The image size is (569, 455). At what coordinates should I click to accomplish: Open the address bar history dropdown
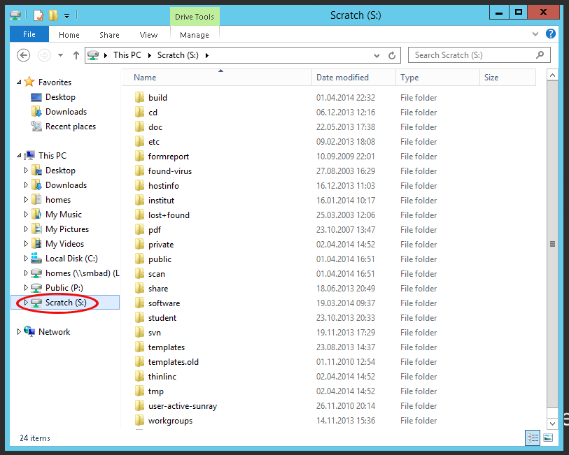(377, 55)
